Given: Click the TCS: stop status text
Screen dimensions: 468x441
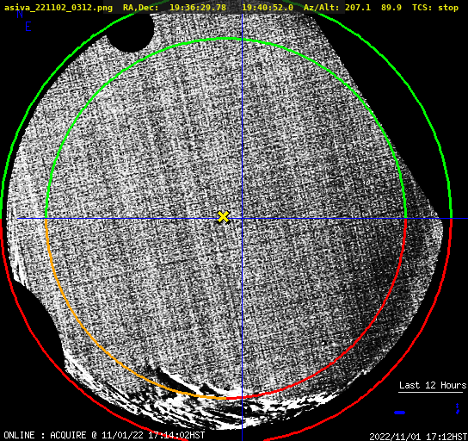Looking at the screenshot, I should (435, 8).
